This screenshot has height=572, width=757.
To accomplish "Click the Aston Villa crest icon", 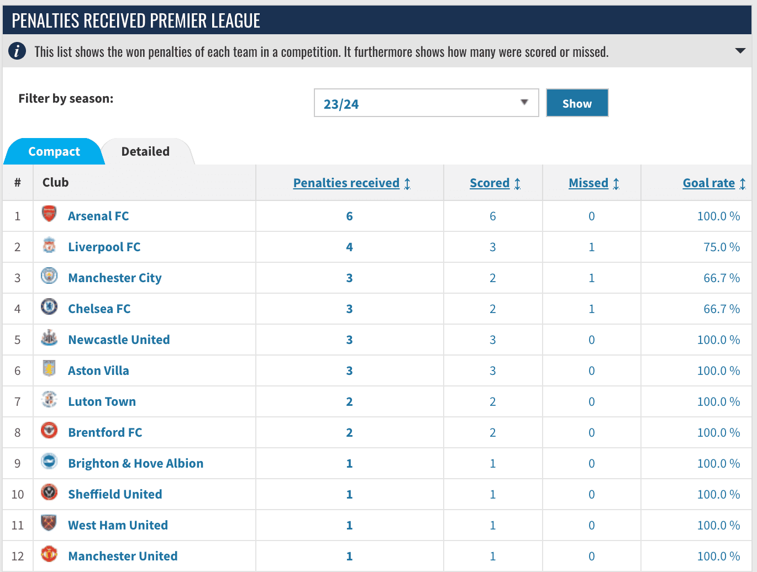I will (49, 368).
